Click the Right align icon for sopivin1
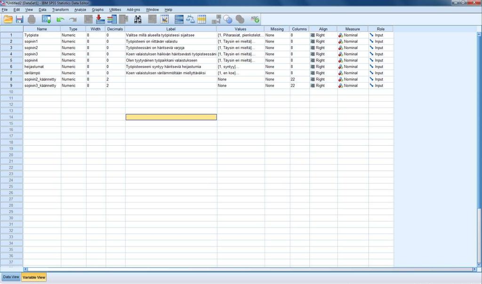Screen dimensions: 482x284 tap(313, 41)
